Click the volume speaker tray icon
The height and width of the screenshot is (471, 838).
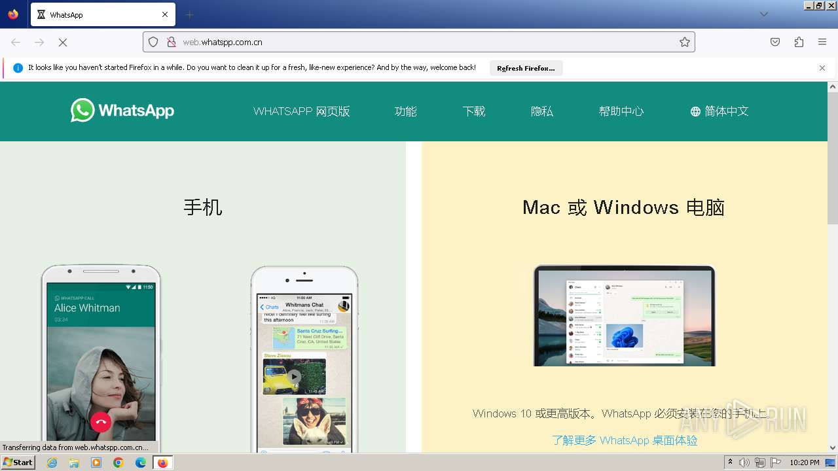click(x=744, y=462)
